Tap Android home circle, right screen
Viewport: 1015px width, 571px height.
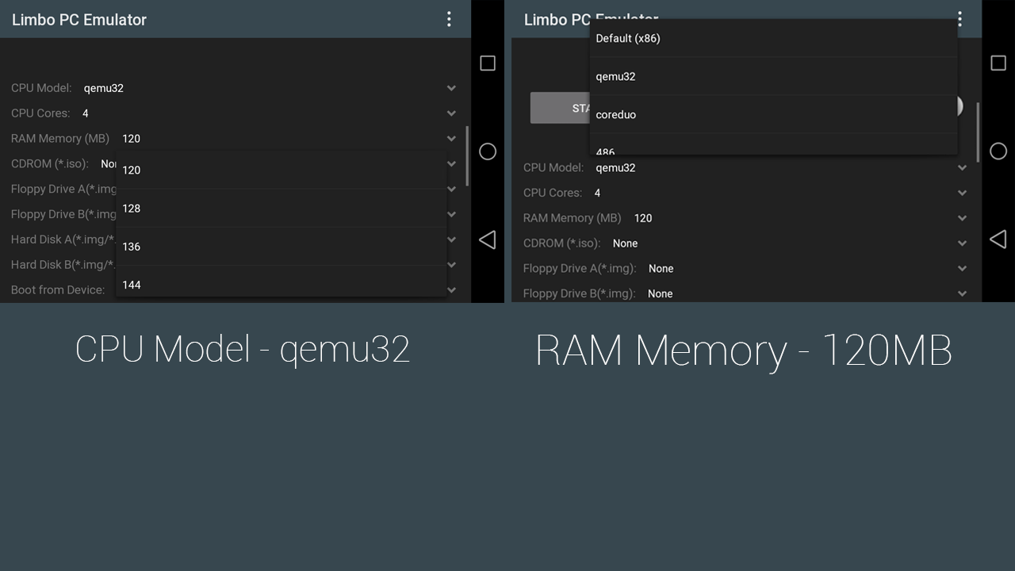[998, 151]
